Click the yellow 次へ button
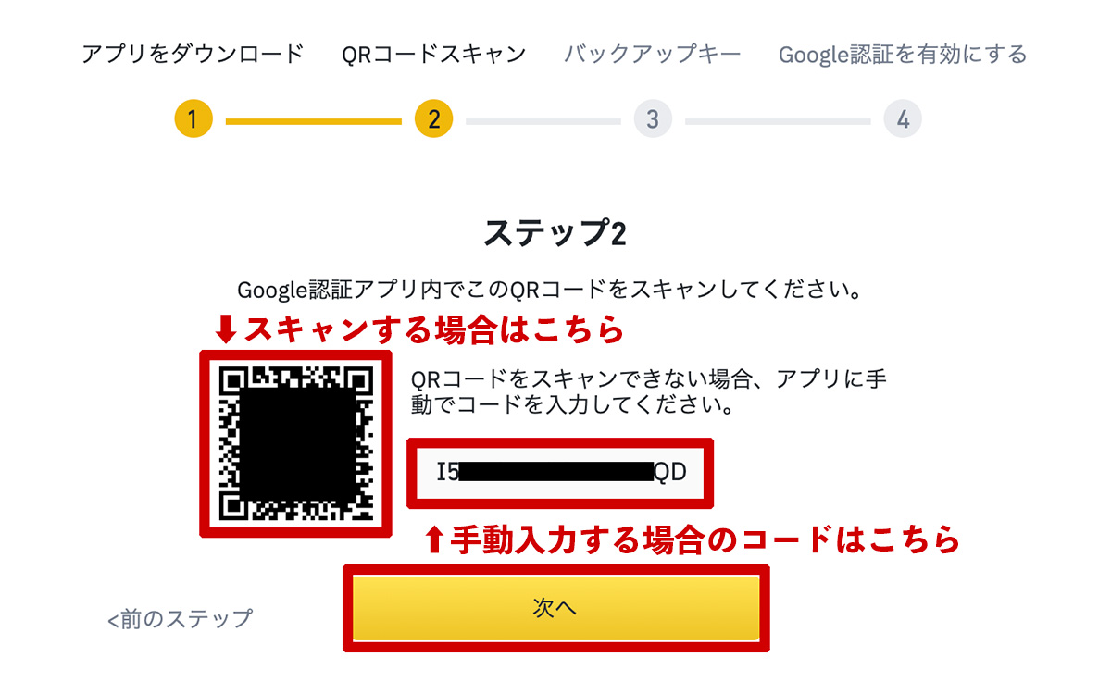Viewport: 1111px width, 682px height. point(555,608)
